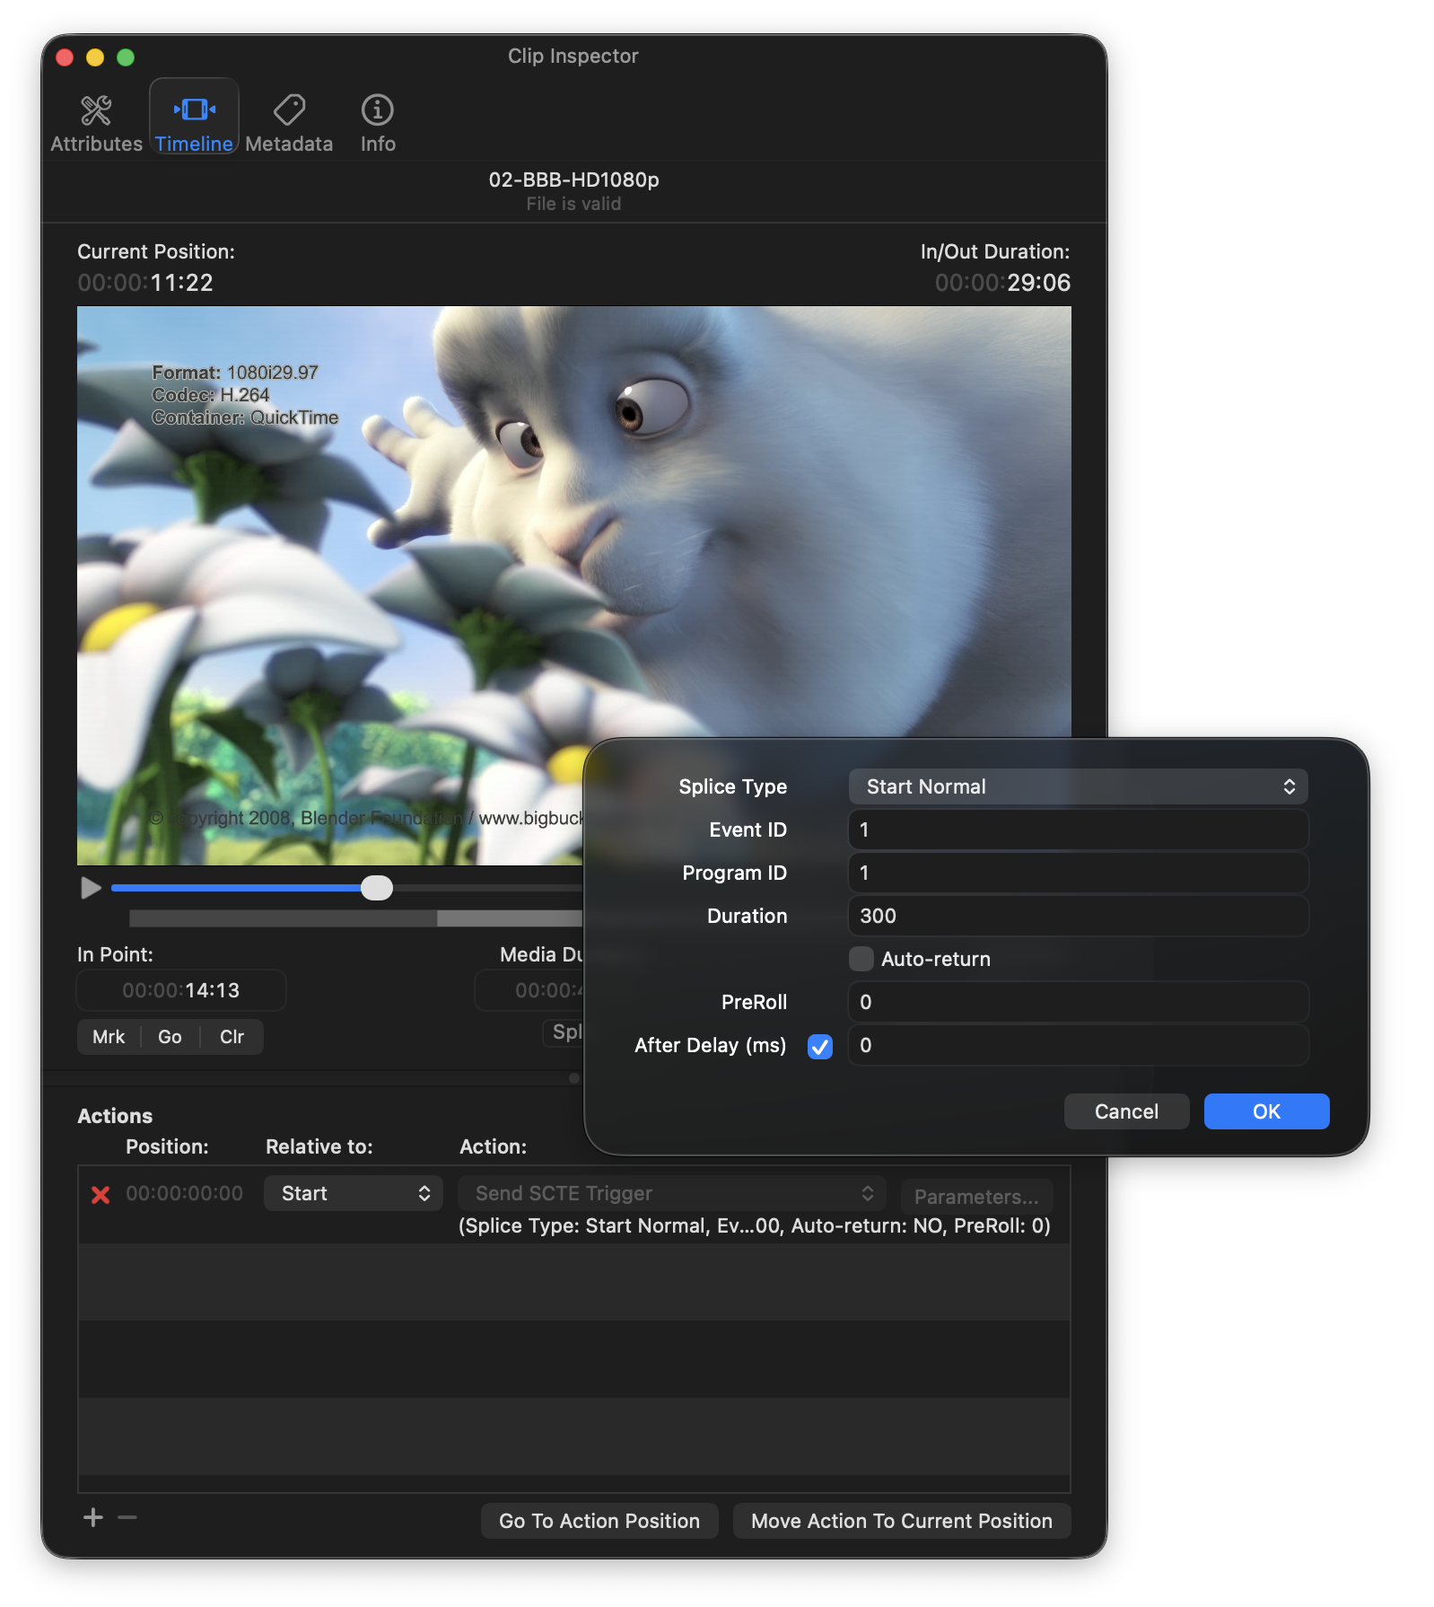Click Move Action To Current Position
Screen dimensions: 1434x1607
901,1521
